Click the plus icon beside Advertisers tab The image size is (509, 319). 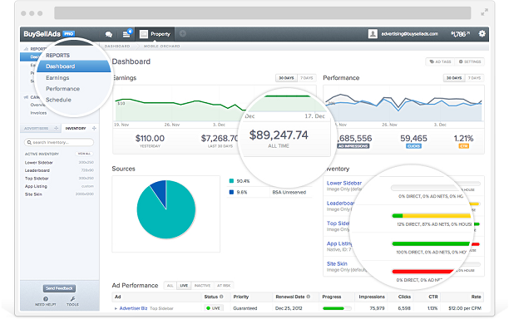click(57, 129)
